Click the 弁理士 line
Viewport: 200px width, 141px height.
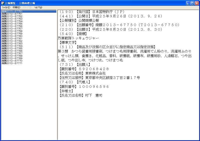click(x=66, y=91)
